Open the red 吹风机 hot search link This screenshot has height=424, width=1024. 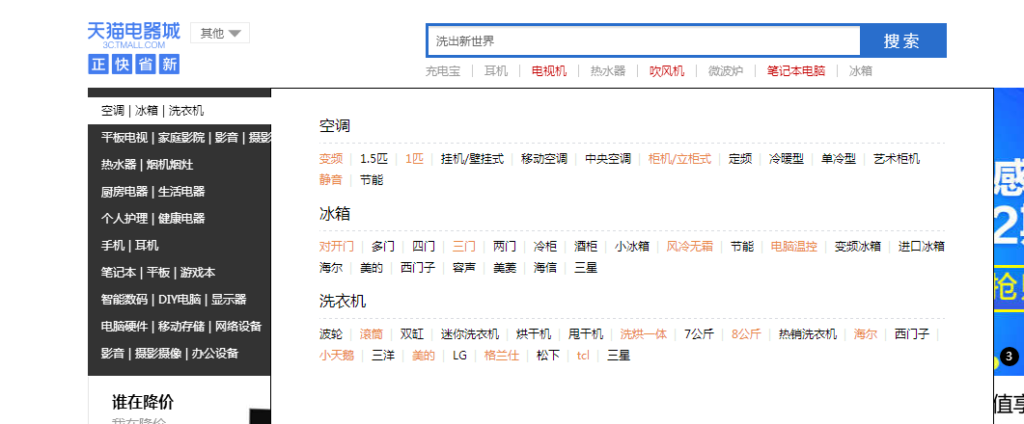[x=667, y=71]
